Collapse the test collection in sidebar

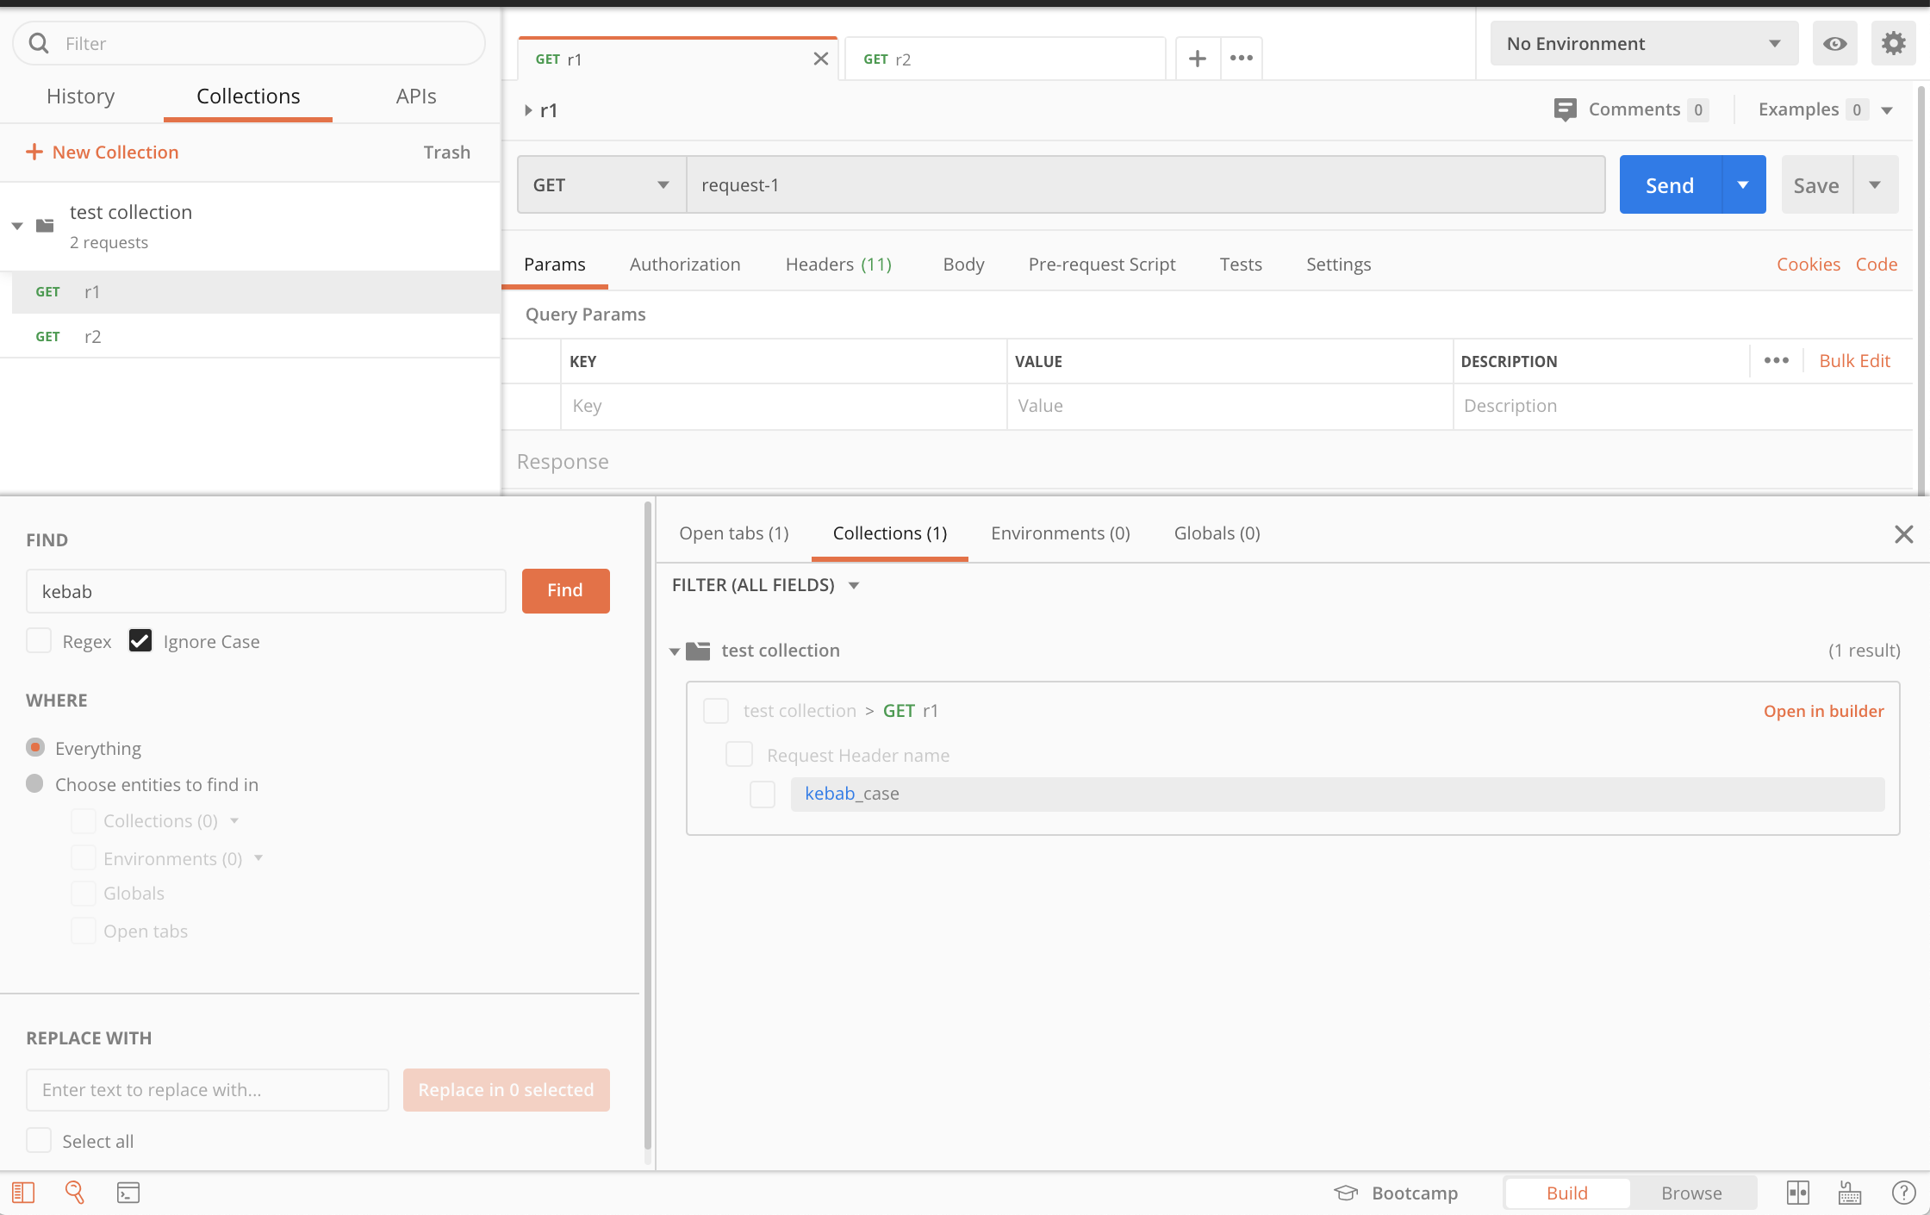(17, 226)
